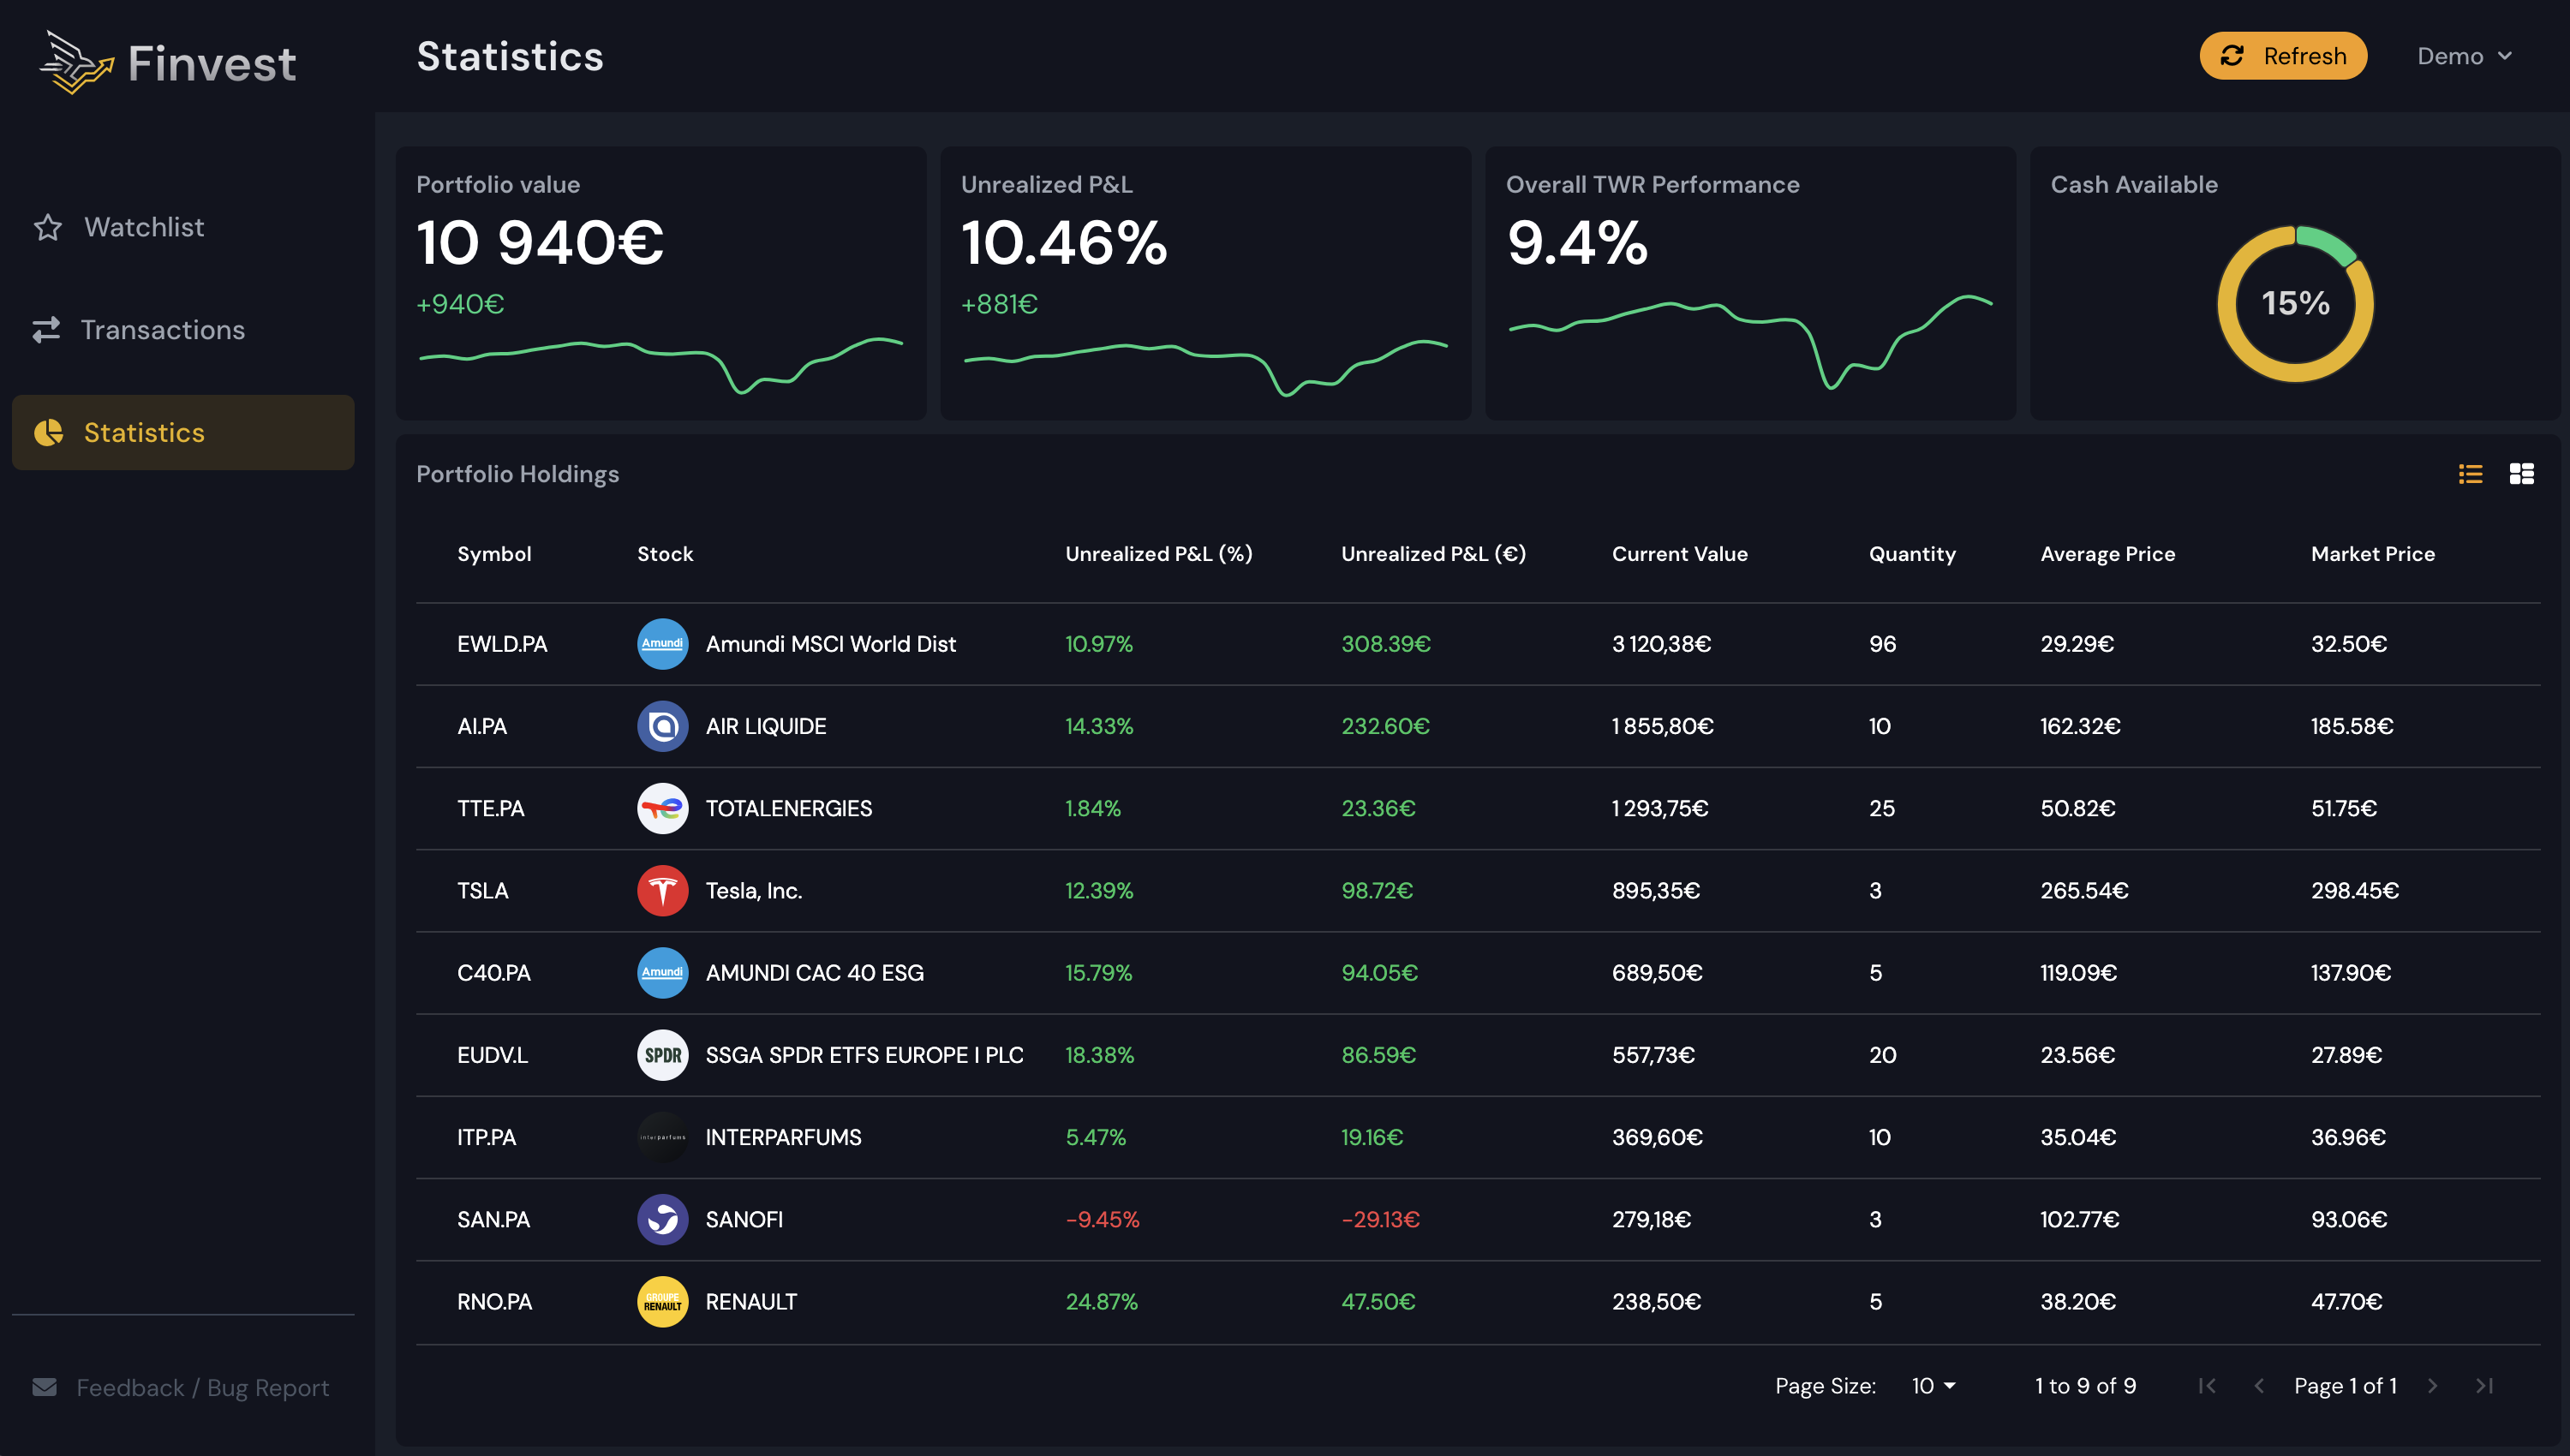Click the Sanofi logo
2570x1456 pixels.
663,1219
